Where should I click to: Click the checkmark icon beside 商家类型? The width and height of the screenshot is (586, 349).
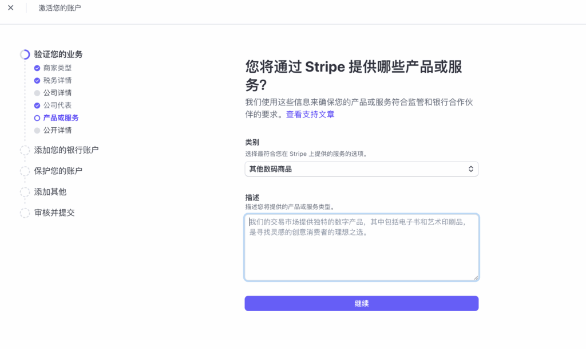click(37, 68)
